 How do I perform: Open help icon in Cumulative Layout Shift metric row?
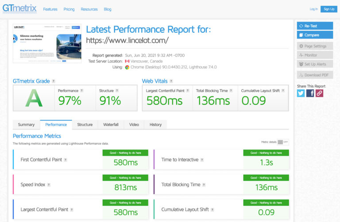pos(212,210)
